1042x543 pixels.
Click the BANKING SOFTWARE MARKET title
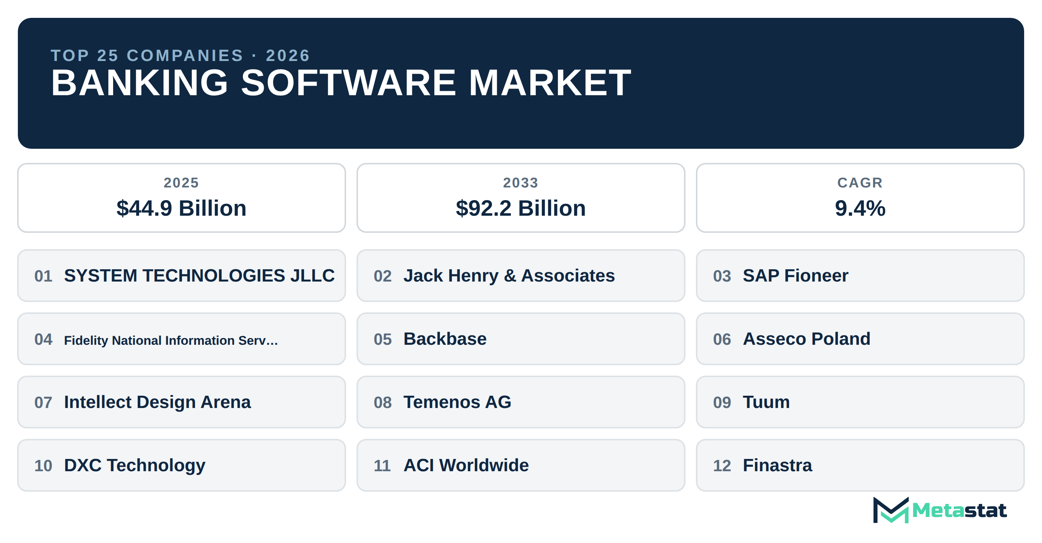341,83
